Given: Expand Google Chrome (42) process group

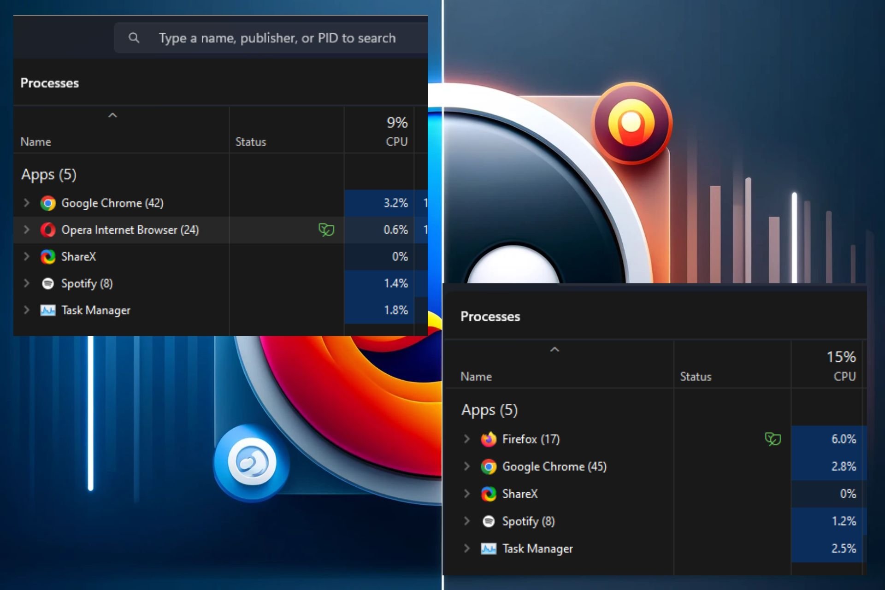Looking at the screenshot, I should [26, 203].
